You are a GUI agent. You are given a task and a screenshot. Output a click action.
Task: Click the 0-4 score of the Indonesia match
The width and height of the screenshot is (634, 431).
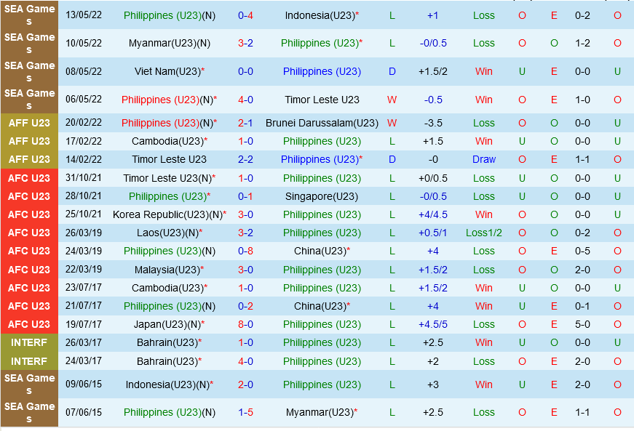[x=245, y=15]
